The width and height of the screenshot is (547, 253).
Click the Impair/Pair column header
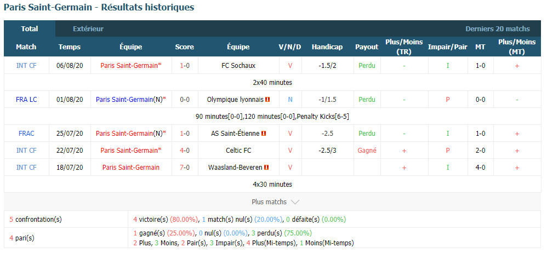(x=448, y=47)
